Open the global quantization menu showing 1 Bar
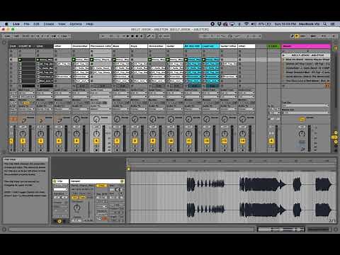Viewport: 340px width, 255px height. tap(64, 36)
